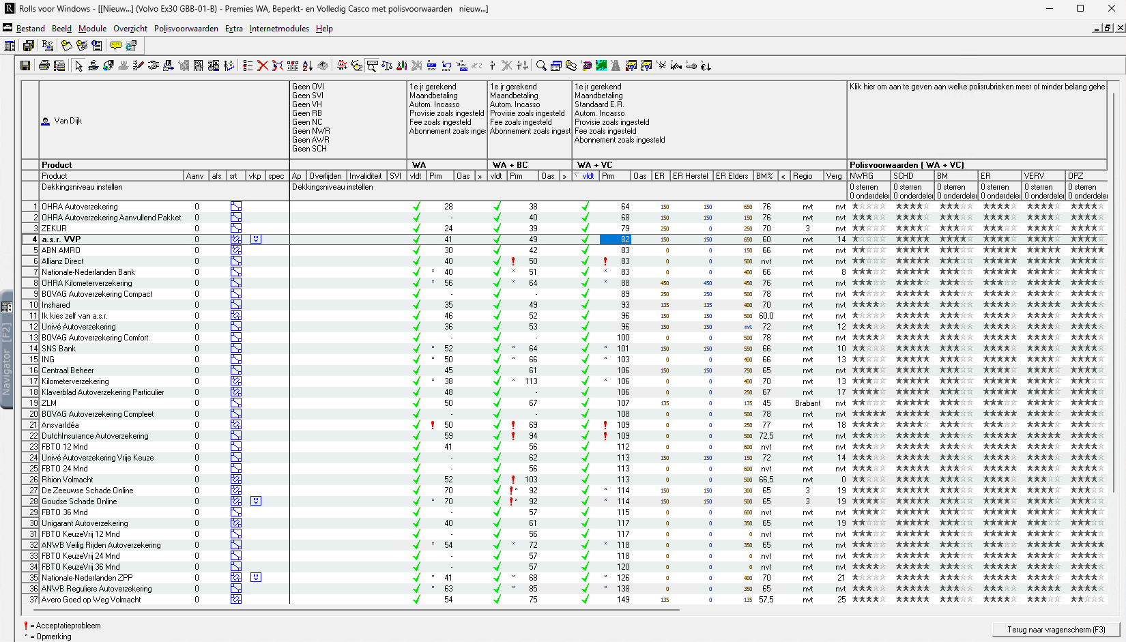This screenshot has height=642, width=1126.
Task: Expand WA + BC columns with » header
Action: pos(564,176)
